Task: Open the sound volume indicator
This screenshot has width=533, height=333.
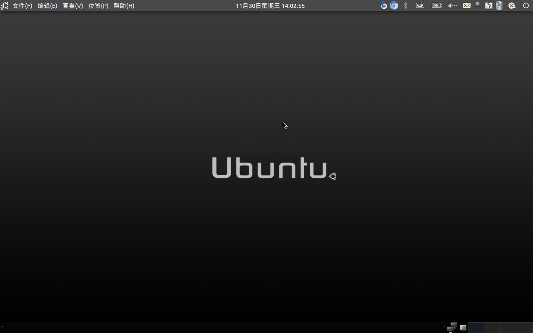Action: point(452,5)
